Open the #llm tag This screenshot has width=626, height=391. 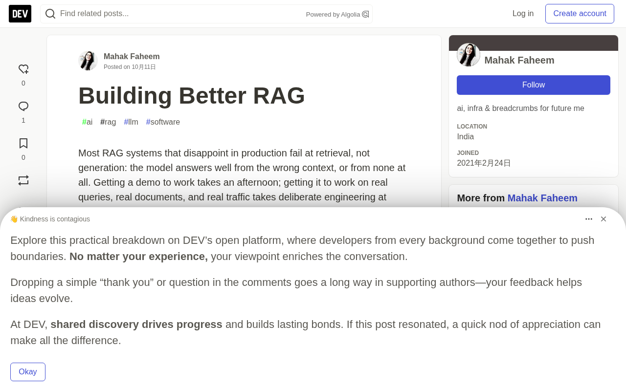(x=131, y=122)
